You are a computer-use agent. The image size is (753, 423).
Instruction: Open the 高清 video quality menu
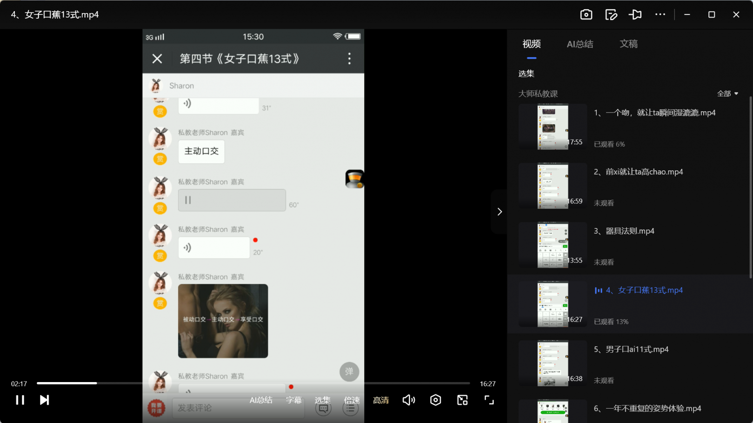pyautogui.click(x=380, y=400)
